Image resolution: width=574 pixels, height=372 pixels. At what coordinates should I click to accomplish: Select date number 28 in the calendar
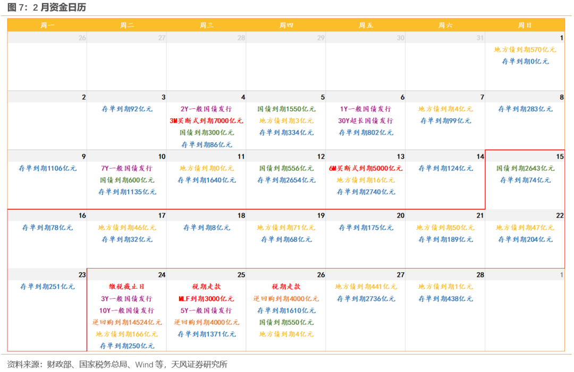pyautogui.click(x=479, y=275)
